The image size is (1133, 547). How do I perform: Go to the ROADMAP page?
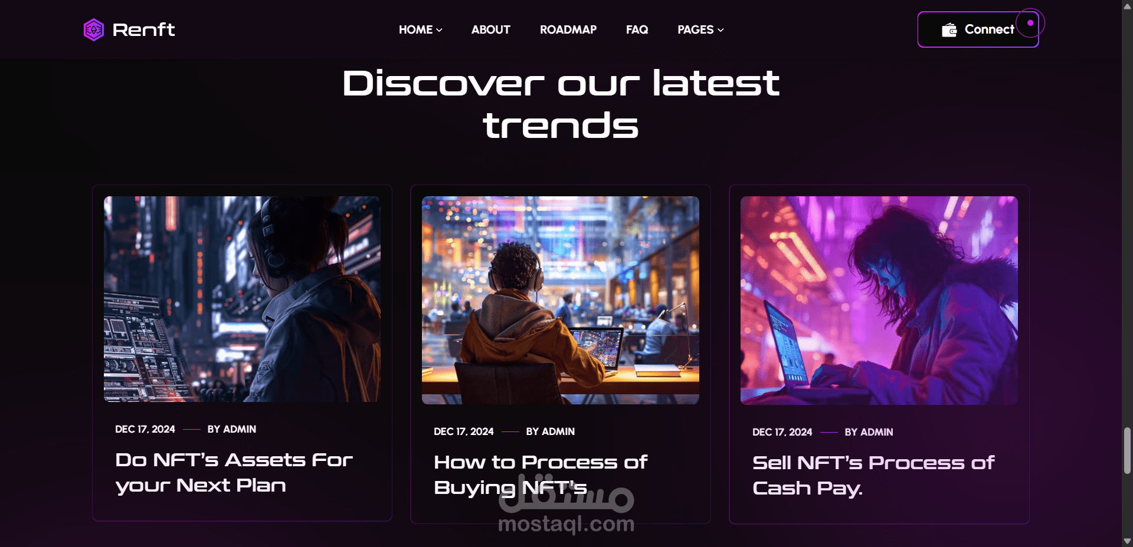point(568,29)
